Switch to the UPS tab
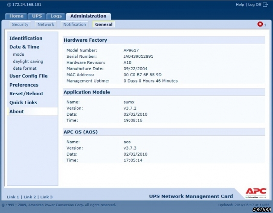Viewport: 273px width, 213px height. 37,16
